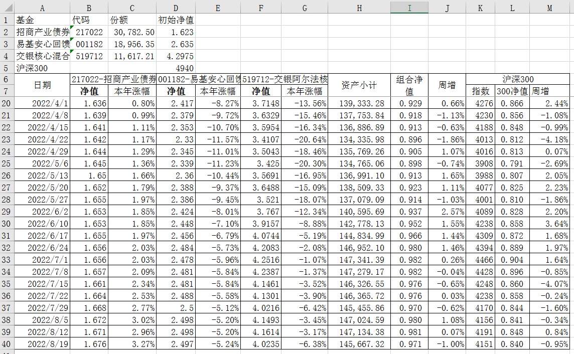
Task: Click the 资产小计 header cell
Action: pos(359,85)
